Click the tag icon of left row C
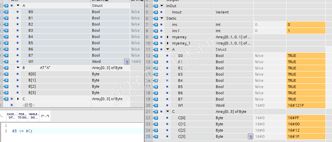 click(x=6, y=99)
